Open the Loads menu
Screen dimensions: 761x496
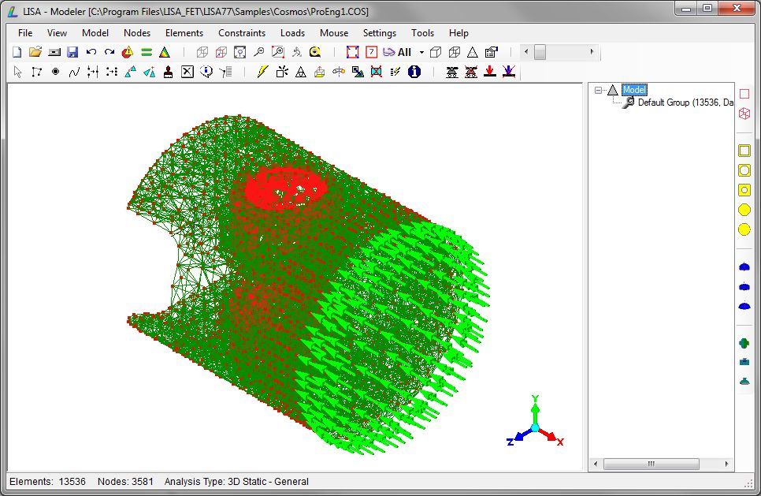pyautogui.click(x=292, y=33)
